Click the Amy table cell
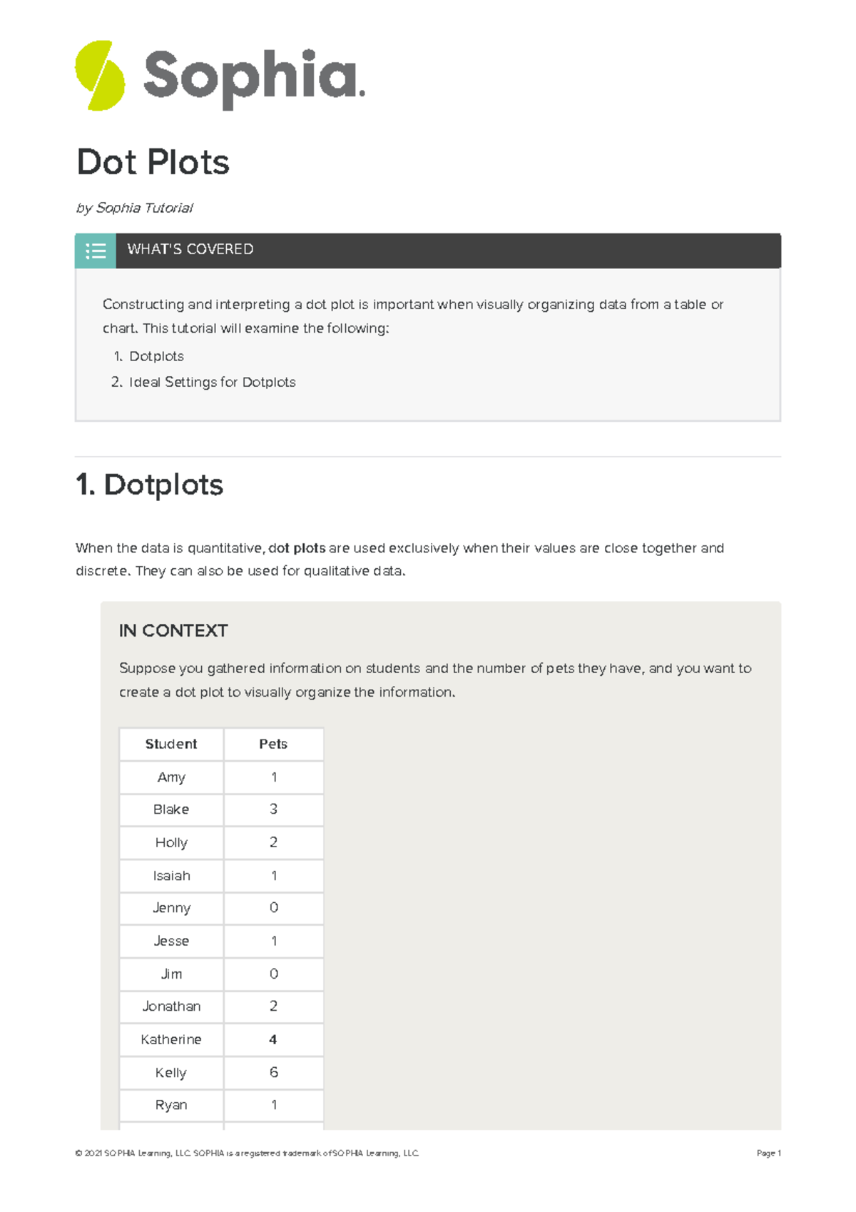 tap(171, 777)
